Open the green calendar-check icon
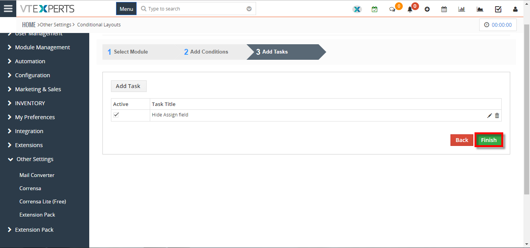The height and width of the screenshot is (248, 530). 374,9
